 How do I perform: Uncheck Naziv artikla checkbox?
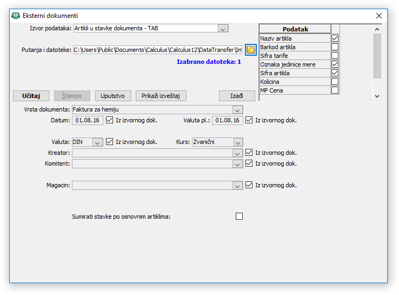(335, 38)
